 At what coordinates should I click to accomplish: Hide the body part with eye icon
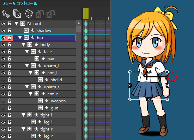(3, 45)
